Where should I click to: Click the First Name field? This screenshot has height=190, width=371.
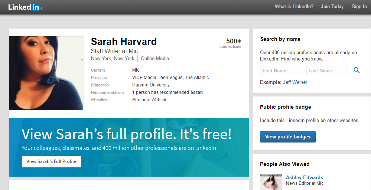[x=281, y=71]
